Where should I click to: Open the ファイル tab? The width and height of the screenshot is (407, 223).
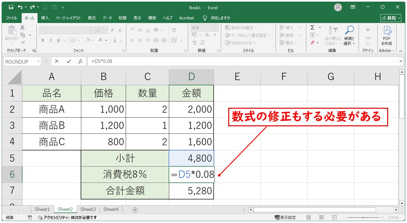(x=12, y=18)
